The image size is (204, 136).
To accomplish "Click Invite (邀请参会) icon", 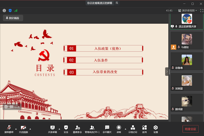I will (77, 128).
